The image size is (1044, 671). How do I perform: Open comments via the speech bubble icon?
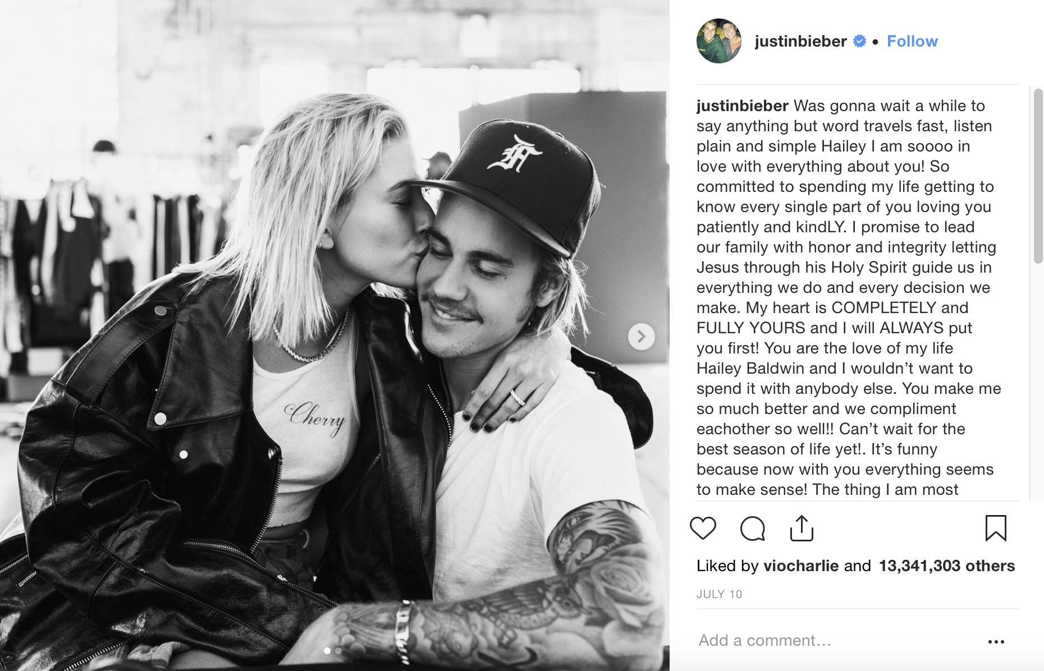(x=752, y=528)
